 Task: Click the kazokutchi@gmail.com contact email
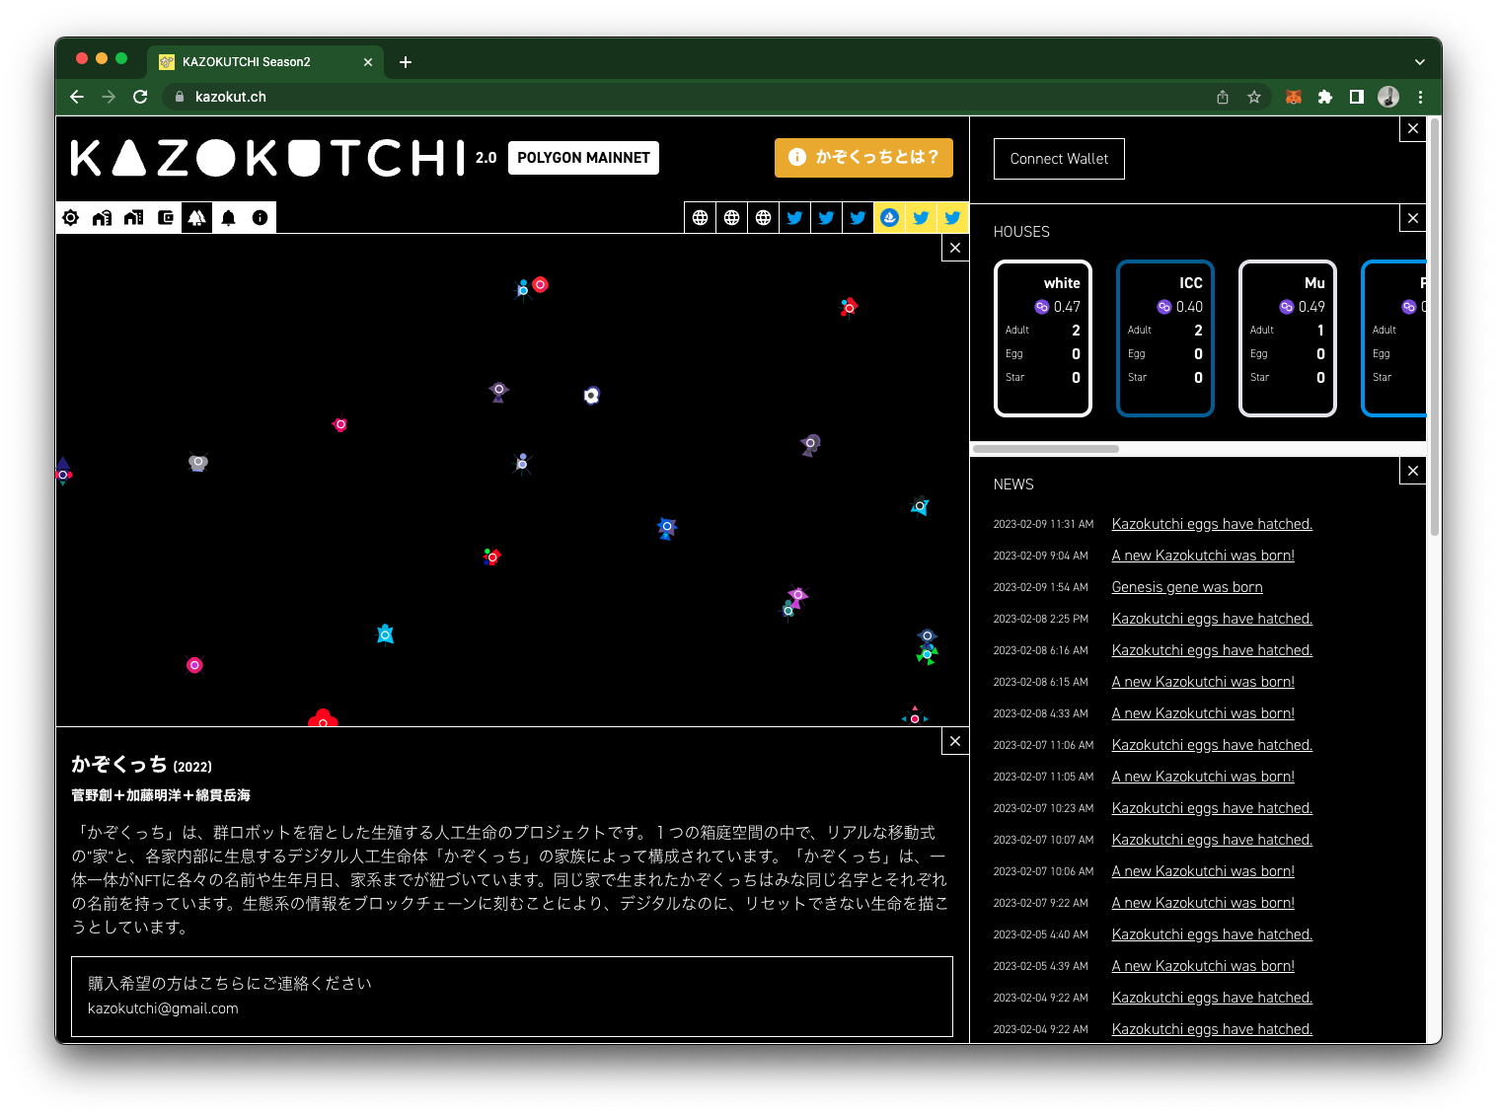click(163, 1008)
